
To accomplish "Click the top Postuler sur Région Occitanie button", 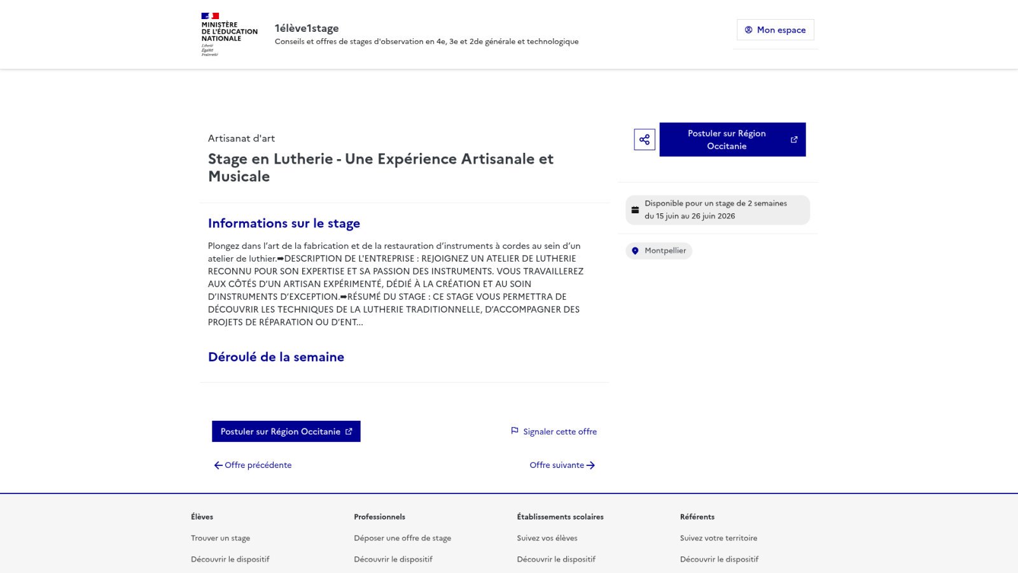I will (732, 139).
